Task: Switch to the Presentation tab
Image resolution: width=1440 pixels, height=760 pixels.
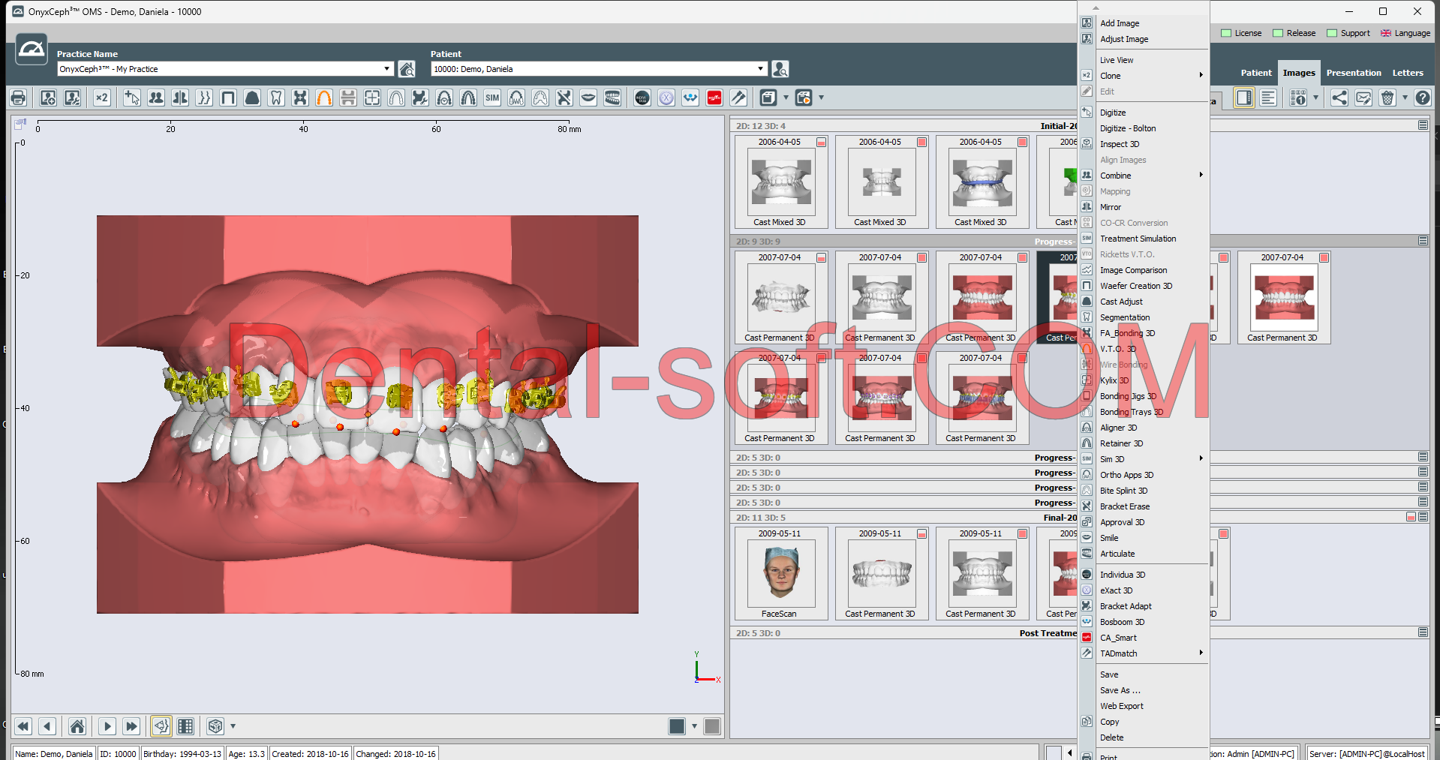Action: 1353,73
